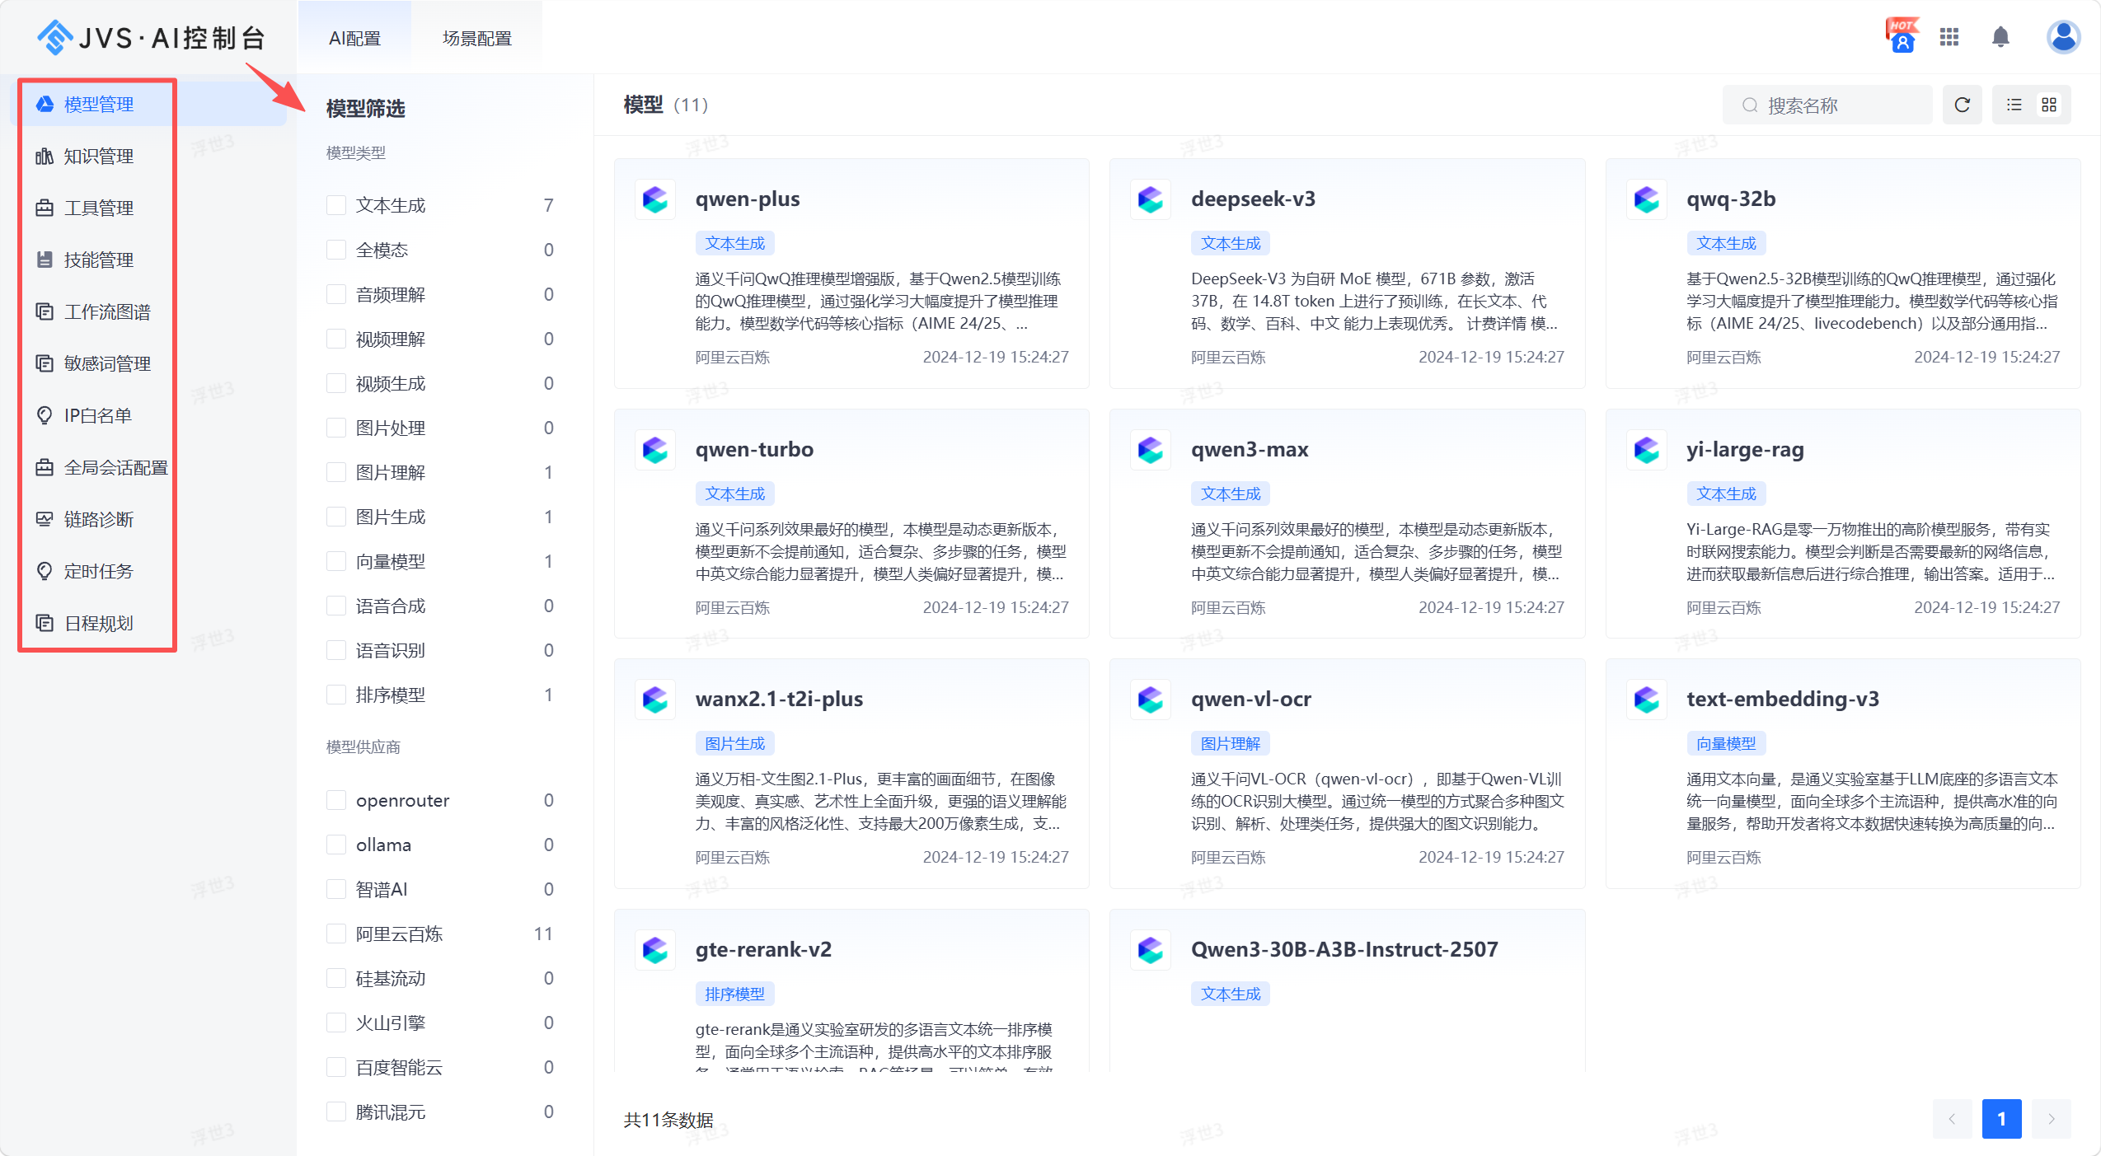The height and width of the screenshot is (1156, 2101).
Task: Click the JVS AI console logo icon
Action: [55, 37]
